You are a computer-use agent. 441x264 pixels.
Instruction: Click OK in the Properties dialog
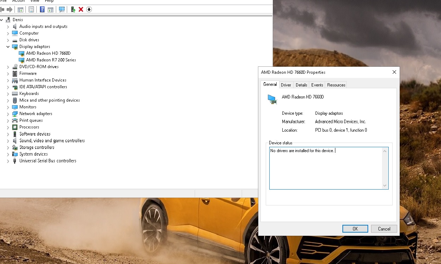pyautogui.click(x=355, y=229)
